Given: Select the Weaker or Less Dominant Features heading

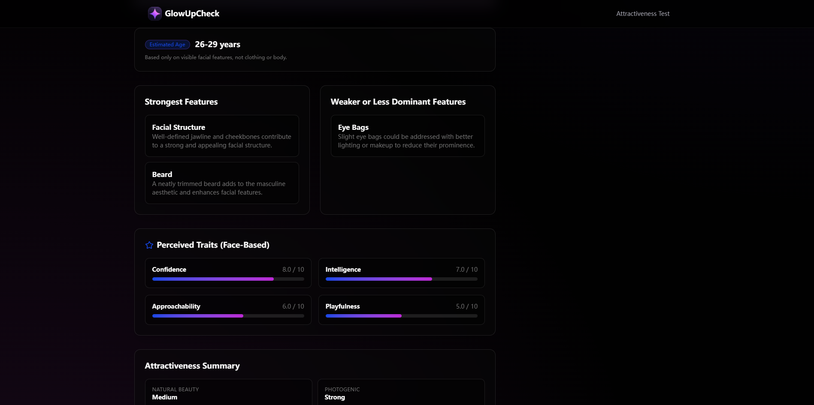Looking at the screenshot, I should pos(398,102).
